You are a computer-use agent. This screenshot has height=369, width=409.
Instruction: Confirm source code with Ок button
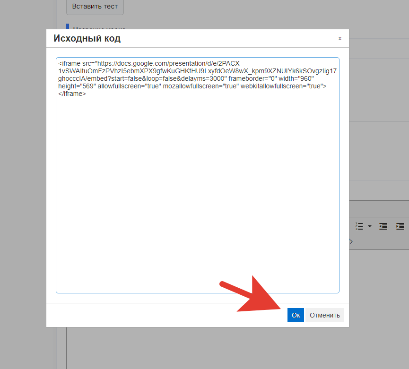[x=296, y=315]
